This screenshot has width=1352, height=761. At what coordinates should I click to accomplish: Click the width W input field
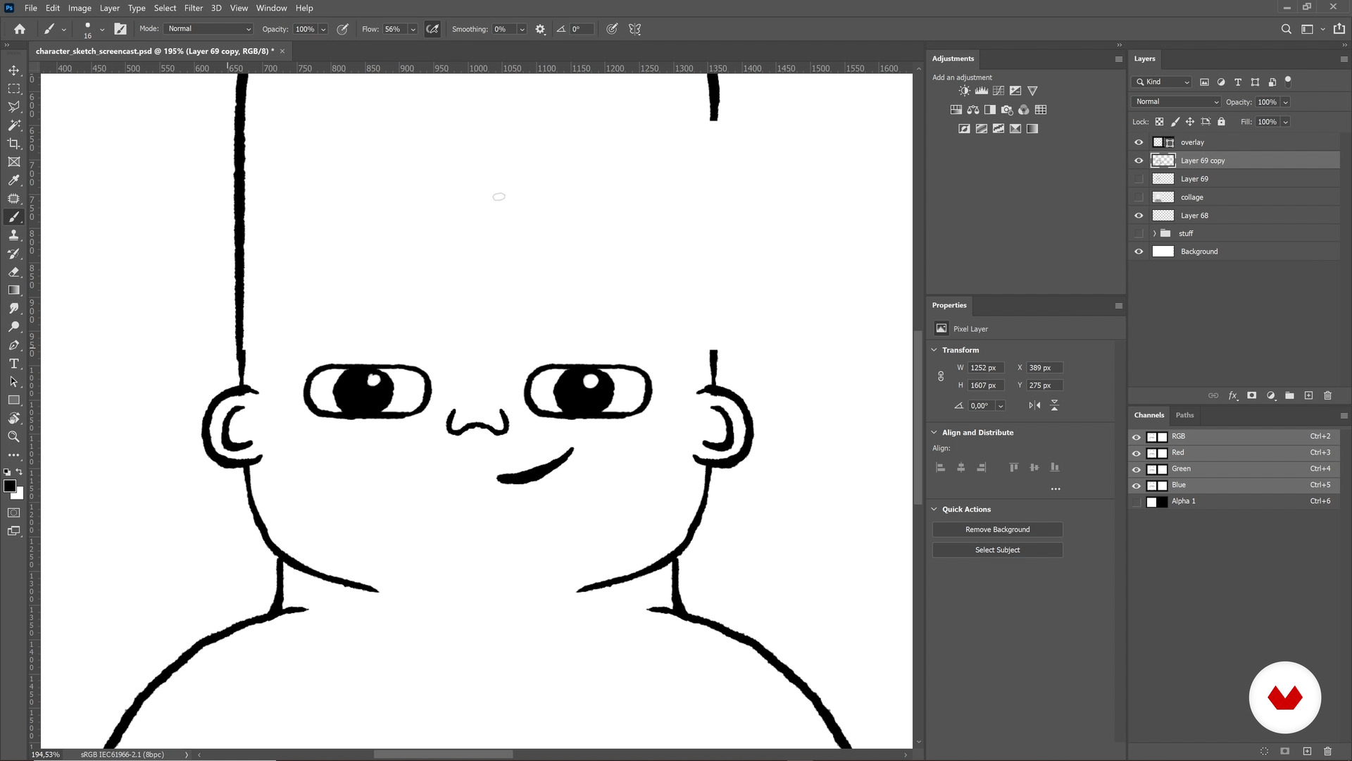[x=986, y=368]
